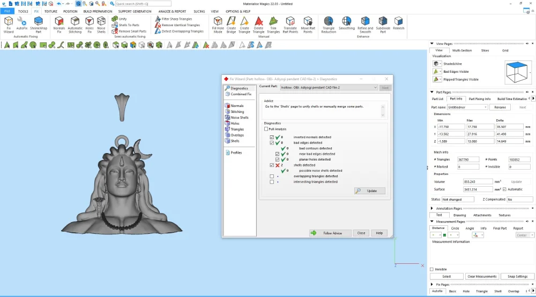
Task: Select Stitching in Fix Wizard list
Action: (x=237, y=112)
